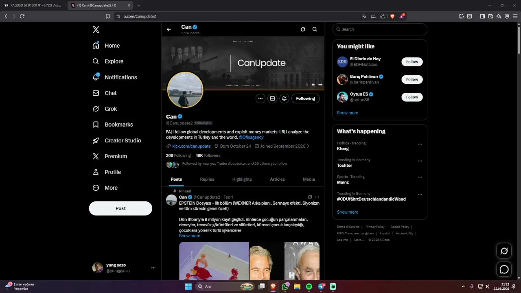The width and height of the screenshot is (521, 293).
Task: Open Home from the sidebar
Action: (x=106, y=46)
